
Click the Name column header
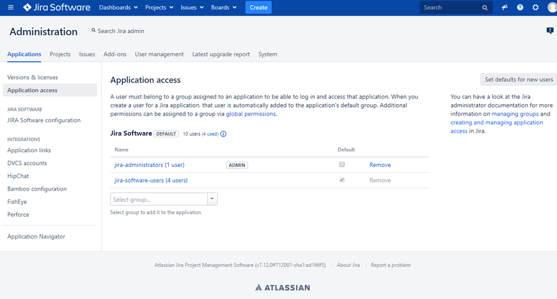point(122,150)
